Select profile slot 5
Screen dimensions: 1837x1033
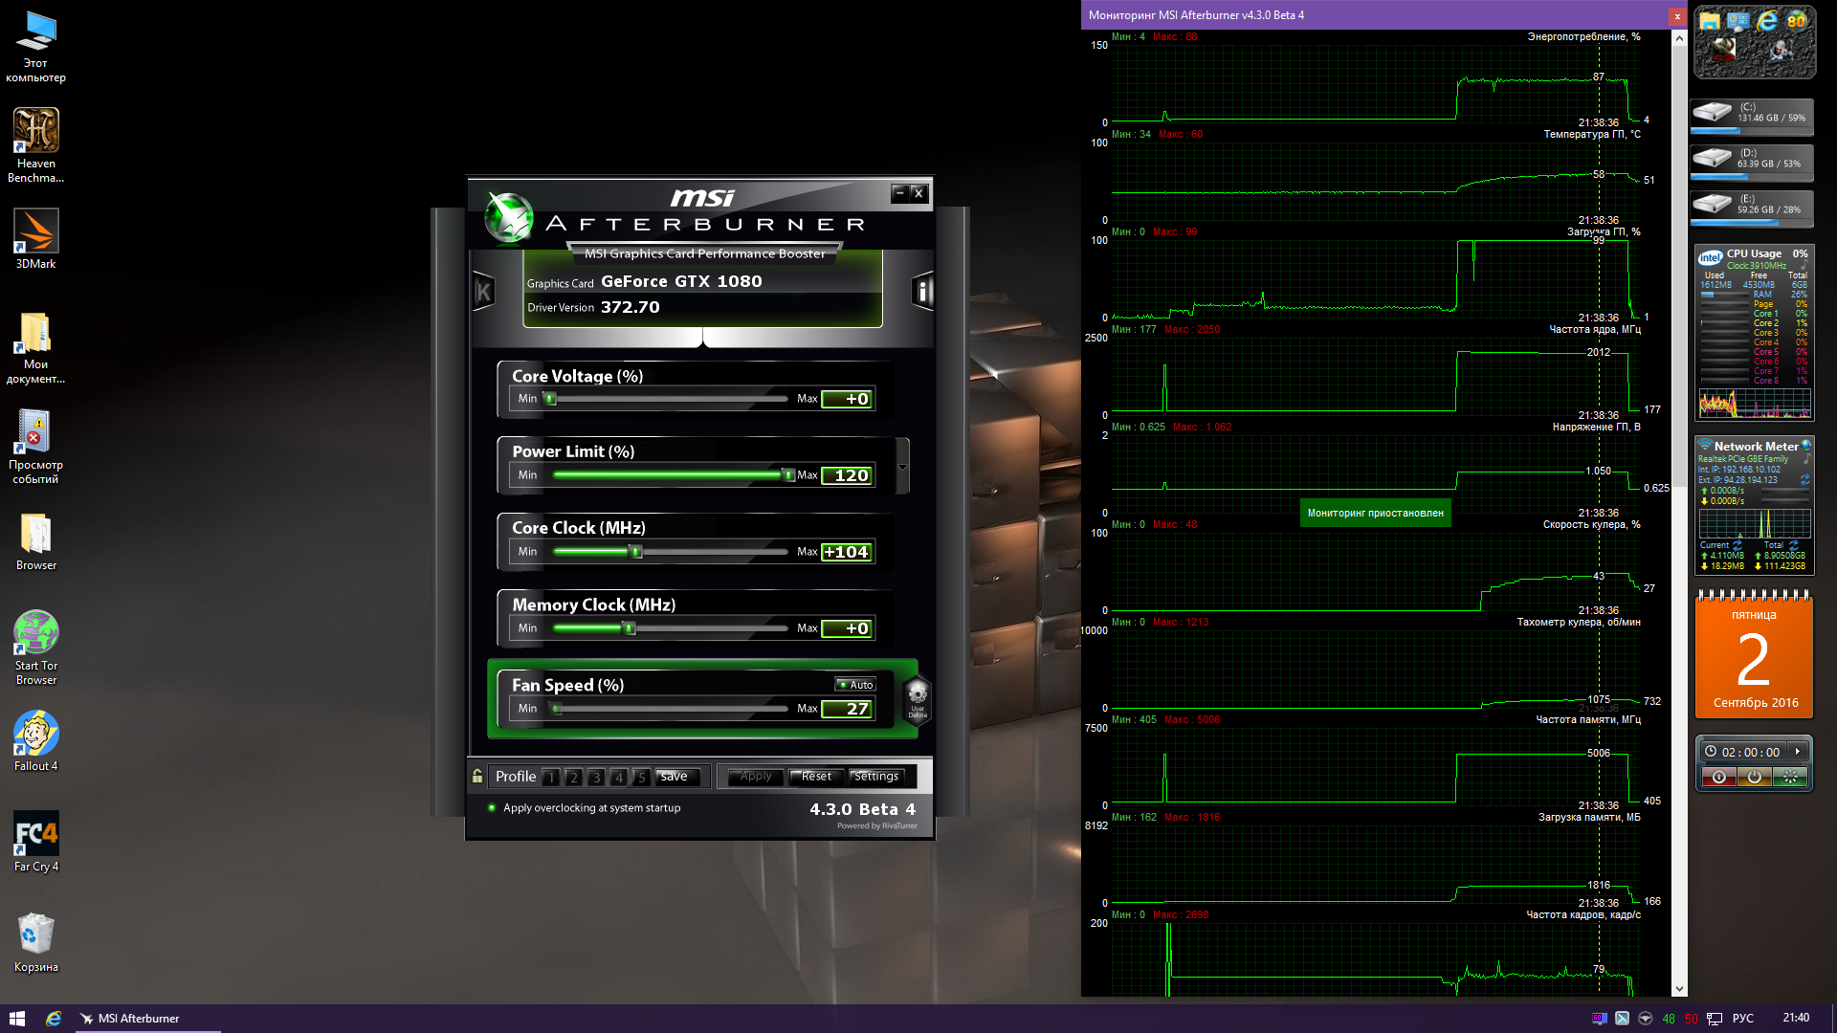pos(641,777)
